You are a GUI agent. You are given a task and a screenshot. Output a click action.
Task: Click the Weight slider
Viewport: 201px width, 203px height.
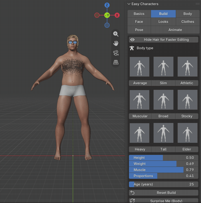coord(164,164)
